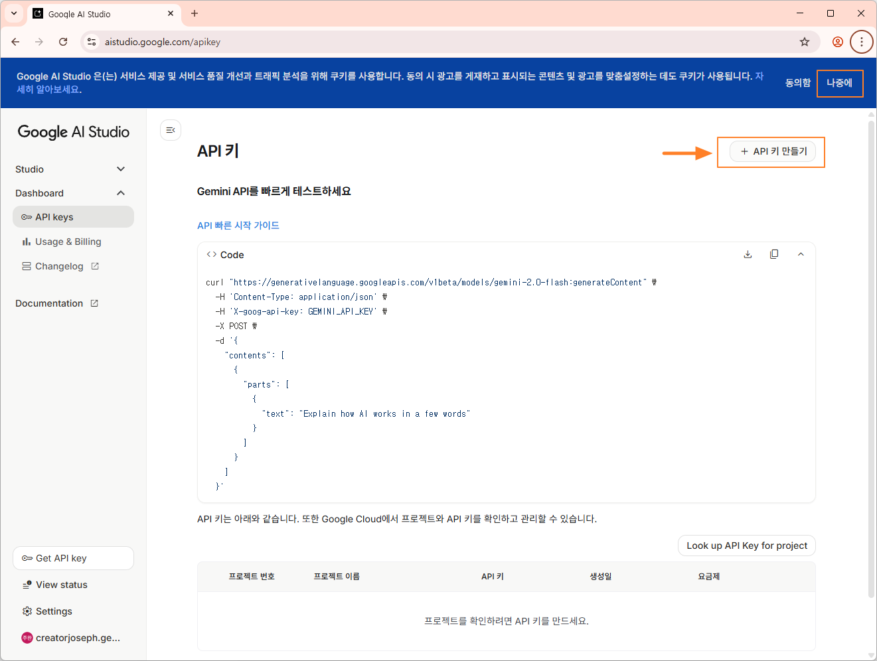Click the curl command line in the code

(x=431, y=283)
